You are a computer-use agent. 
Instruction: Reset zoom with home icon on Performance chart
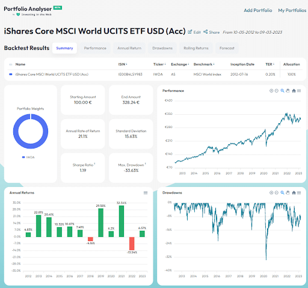pyautogui.click(x=294, y=91)
